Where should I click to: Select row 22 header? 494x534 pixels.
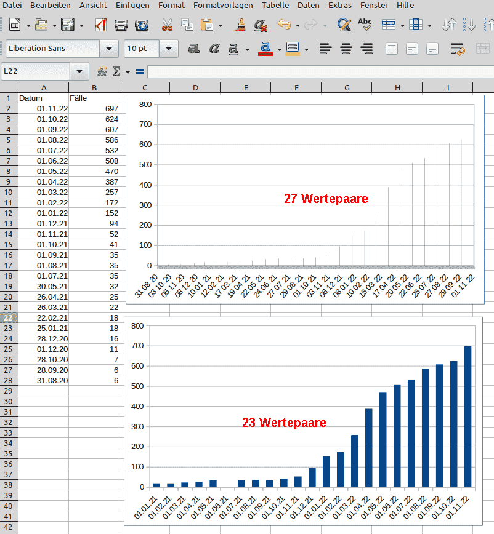(9, 317)
